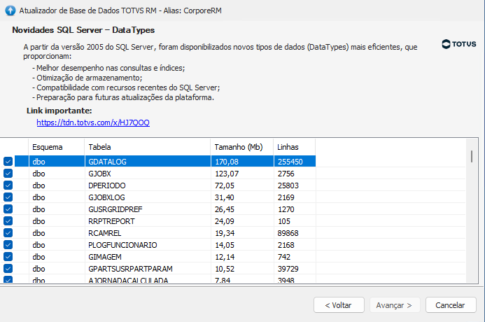The height and width of the screenshot is (322, 485).
Task: Click the size value 170,08
Action: pos(227,162)
